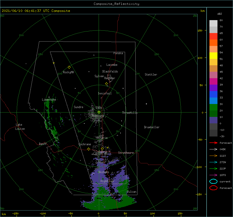The width and height of the screenshot is (233, 217).
Task: Click the yellow diamond marker below RedDeer
Action: [106, 84]
